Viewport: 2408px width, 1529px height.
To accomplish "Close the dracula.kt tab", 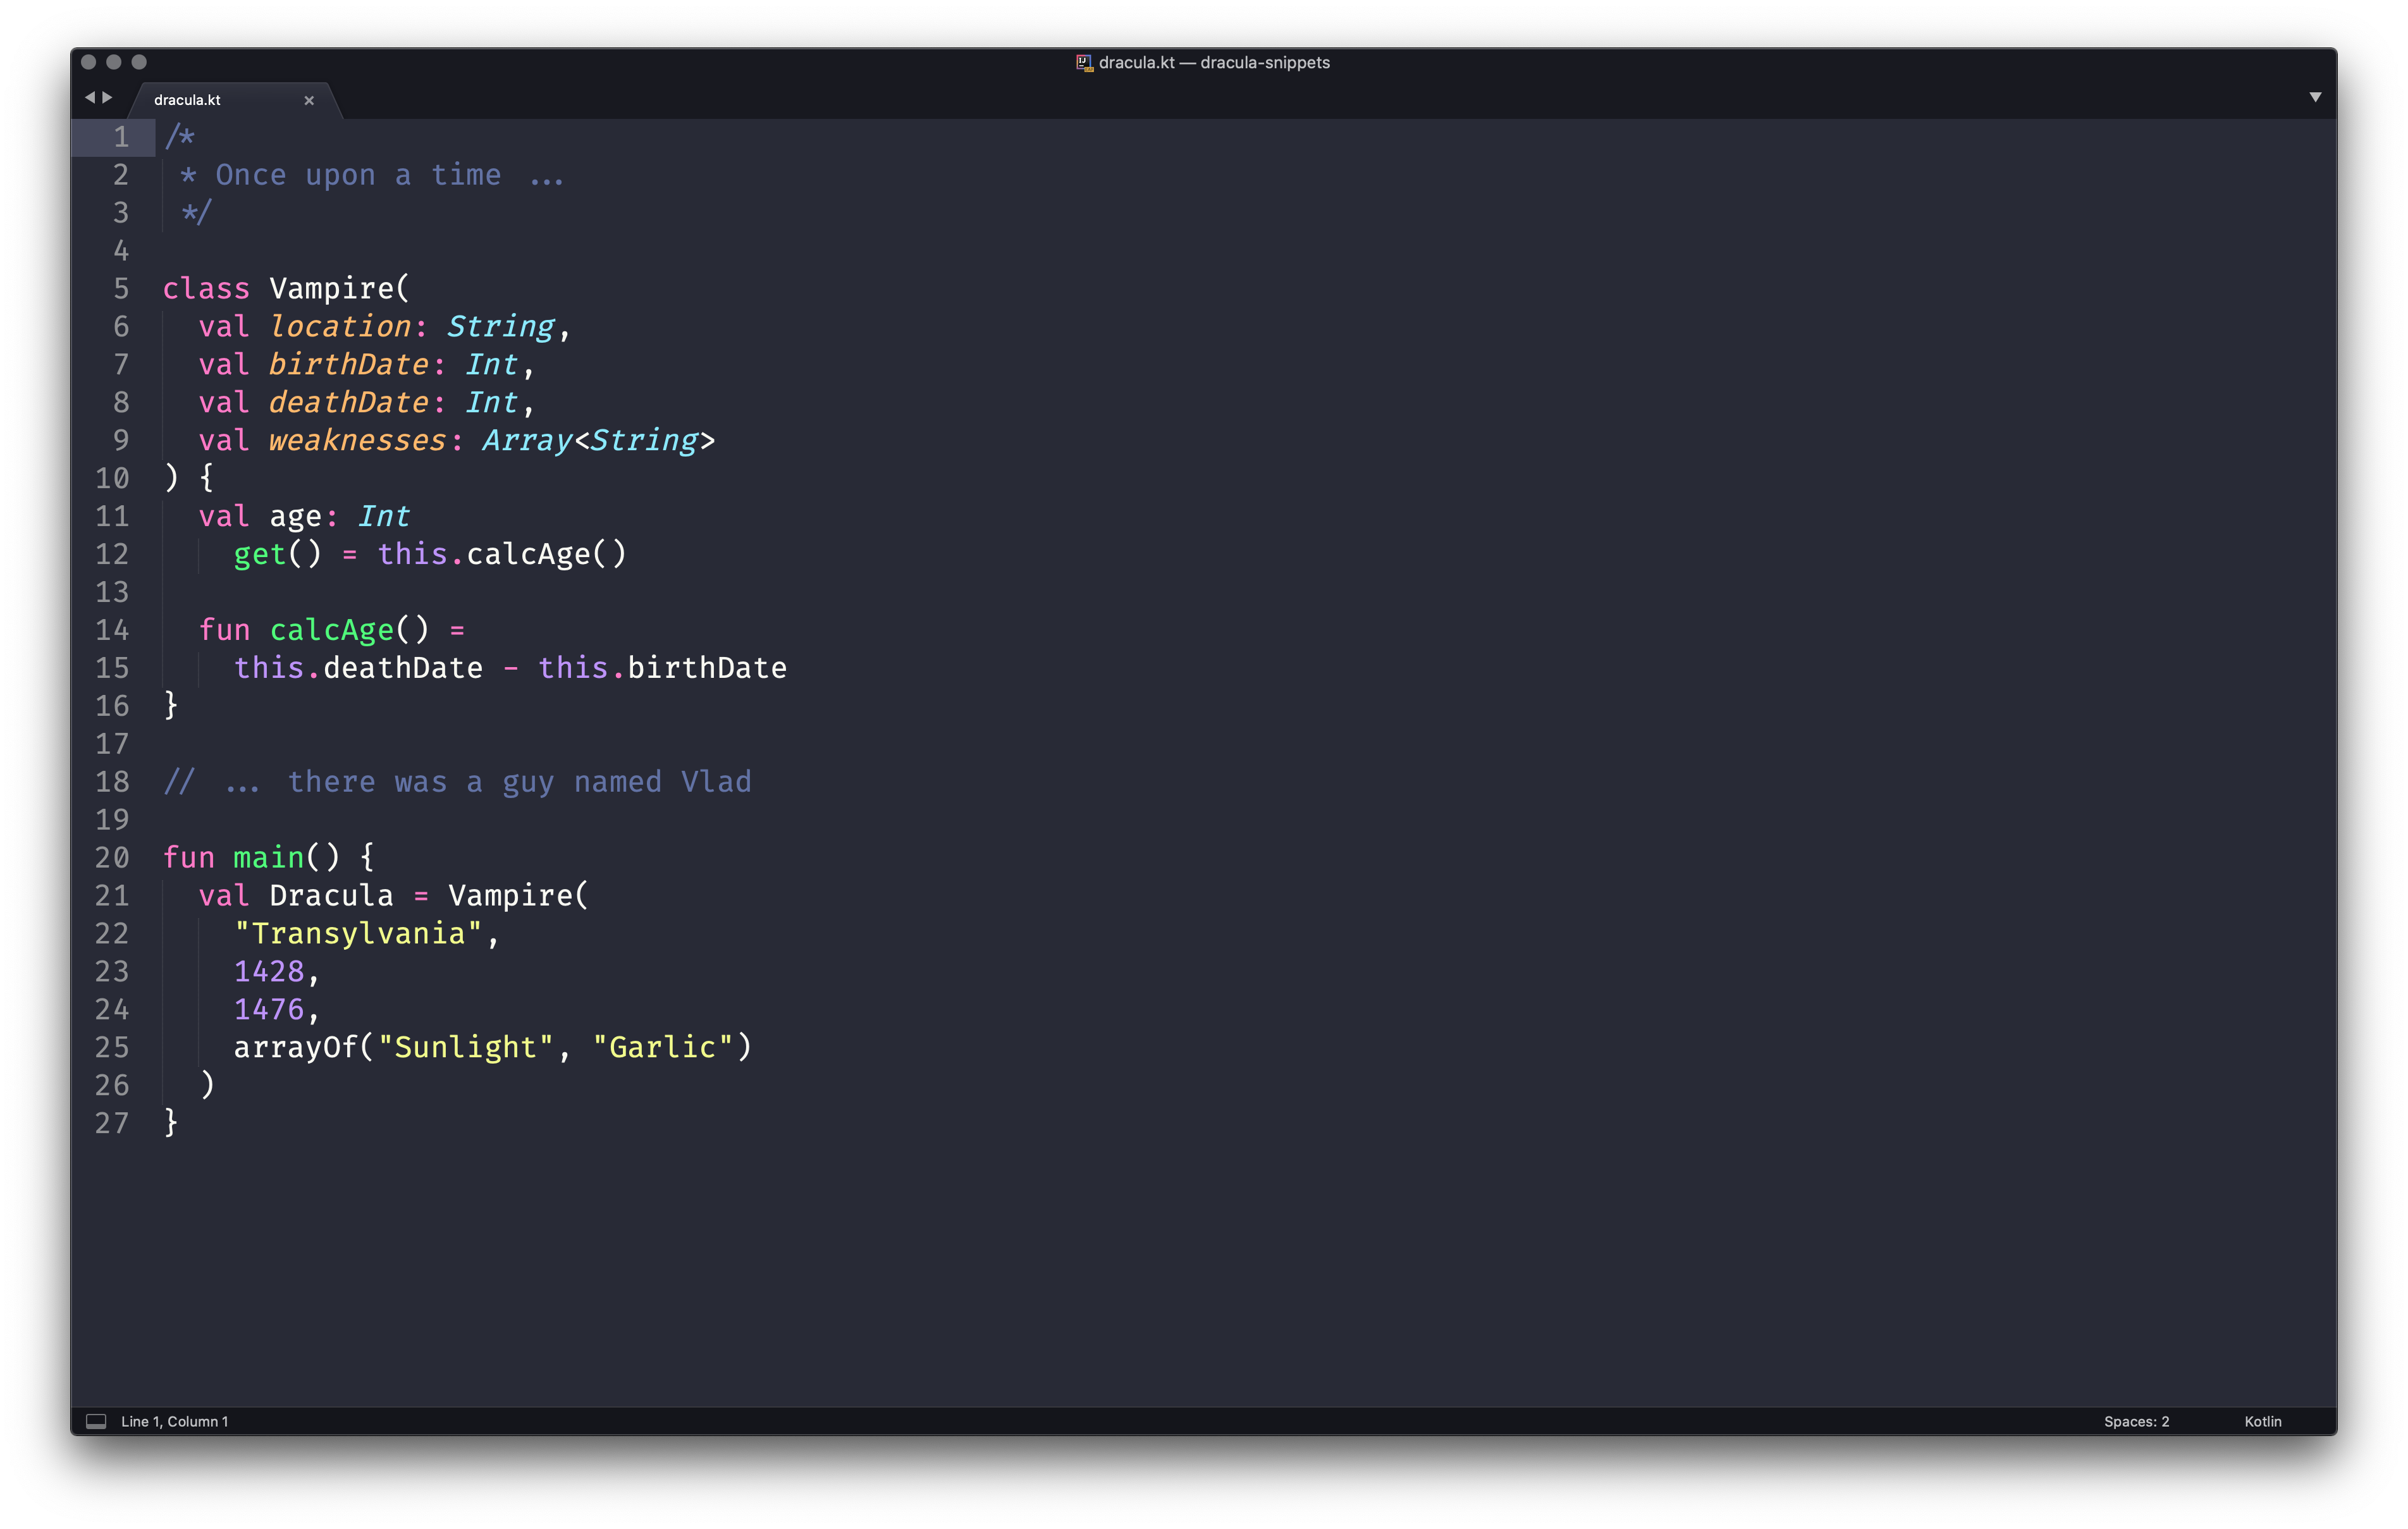I will tap(309, 100).
